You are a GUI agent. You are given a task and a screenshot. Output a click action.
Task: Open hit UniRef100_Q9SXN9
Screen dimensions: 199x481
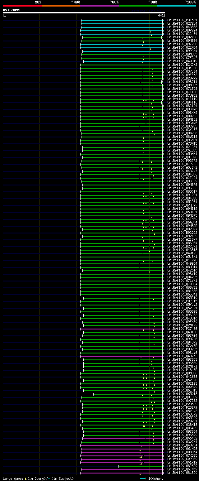click(x=182, y=113)
